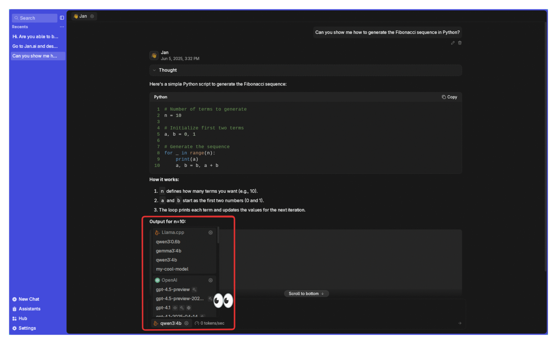Click the copy icon in the Python code block
Image resolution: width=557 pixels, height=344 pixels.
tap(444, 97)
